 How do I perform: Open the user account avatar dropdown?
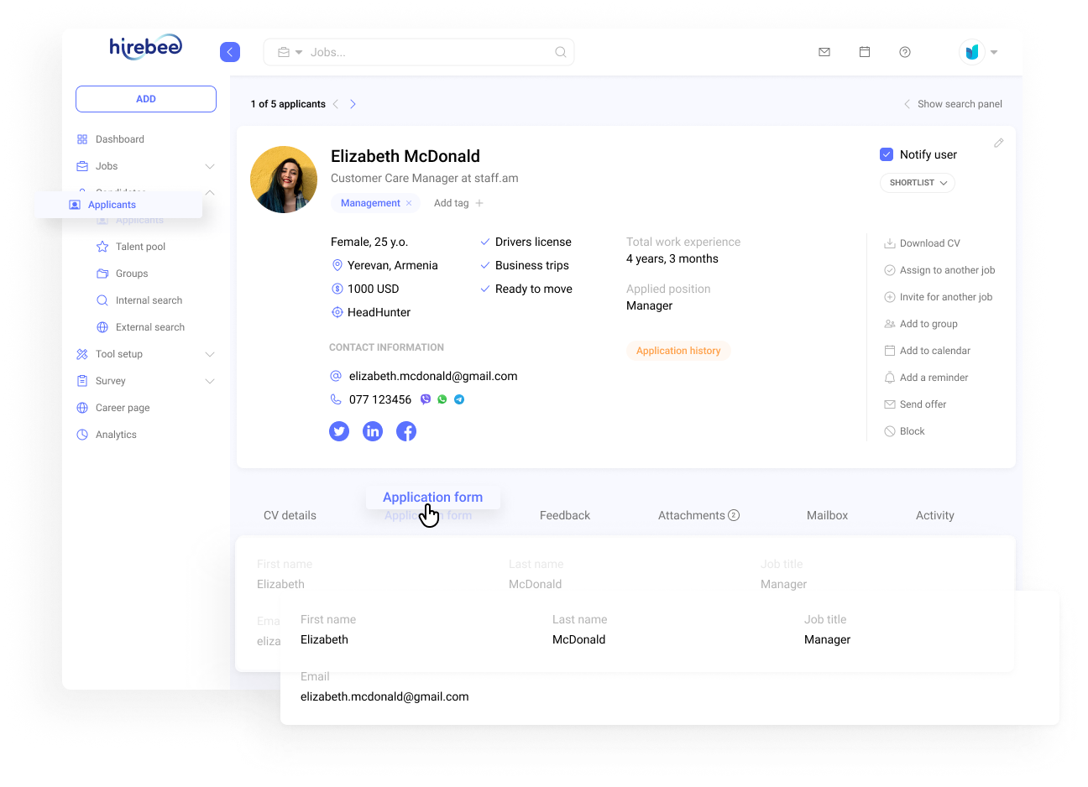click(978, 52)
